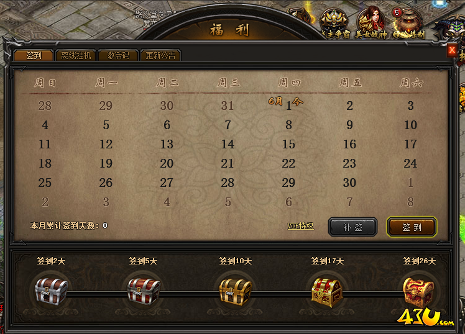The image size is (465, 334).
Task: Select date 12 in the Monday column
Action: [106, 144]
